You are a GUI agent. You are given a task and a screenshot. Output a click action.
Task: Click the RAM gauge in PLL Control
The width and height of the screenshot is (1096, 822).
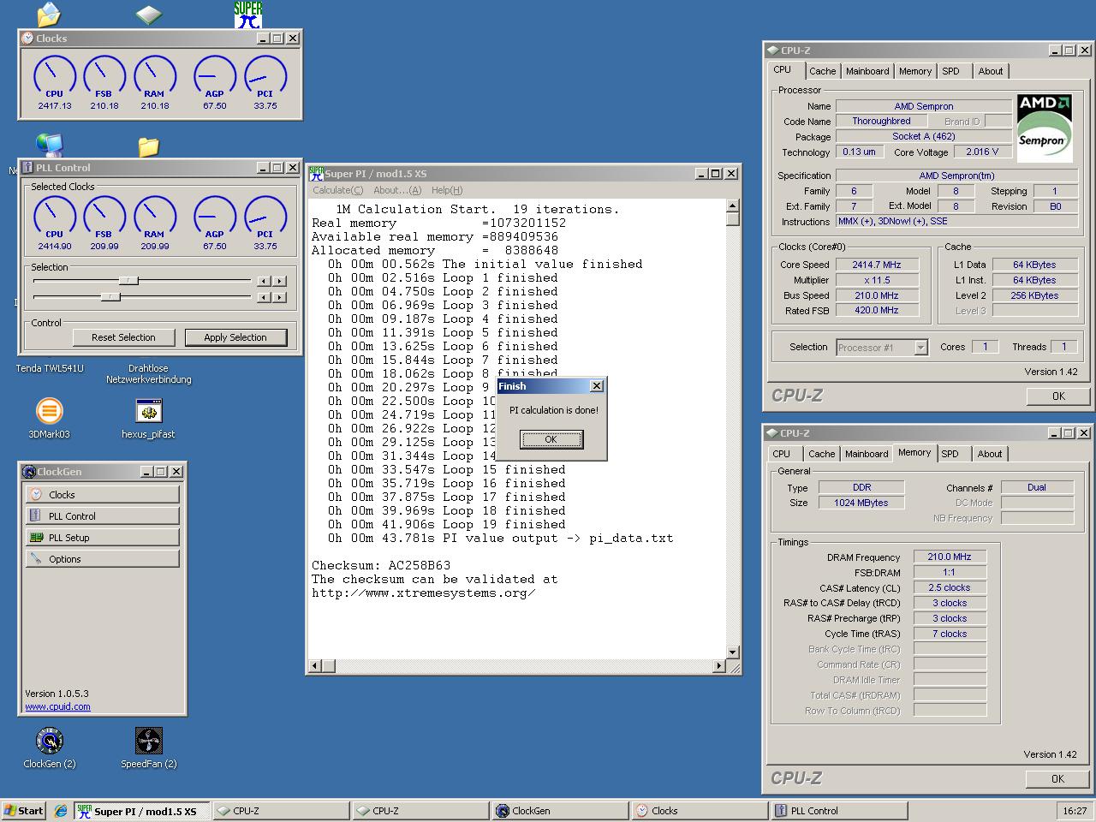[154, 217]
